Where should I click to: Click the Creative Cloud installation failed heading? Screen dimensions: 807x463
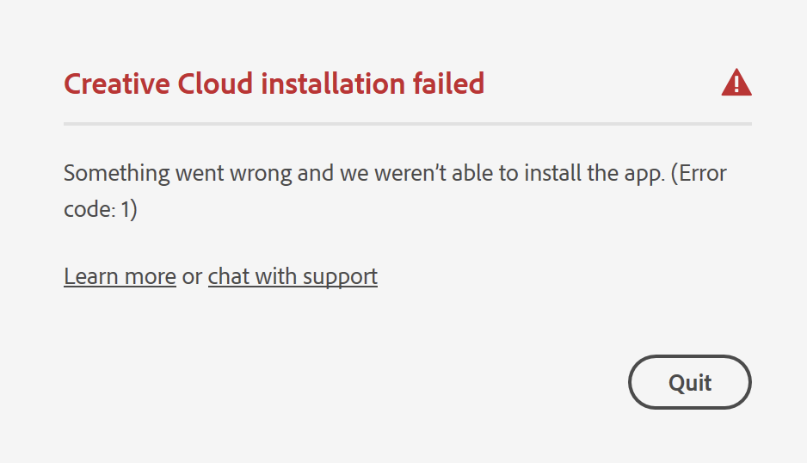[x=274, y=83]
